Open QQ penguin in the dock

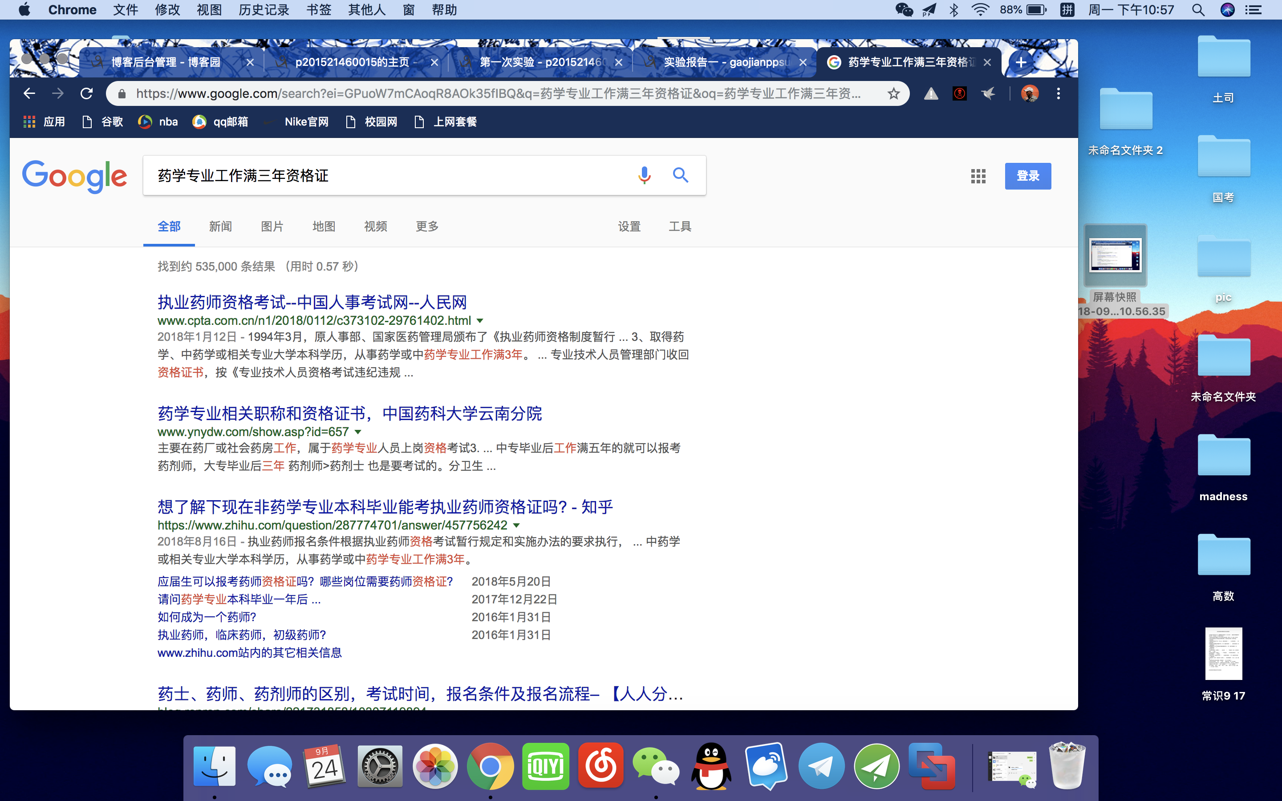coord(711,766)
